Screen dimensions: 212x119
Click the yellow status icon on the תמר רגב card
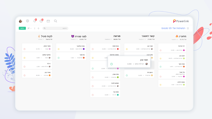tap(127, 49)
